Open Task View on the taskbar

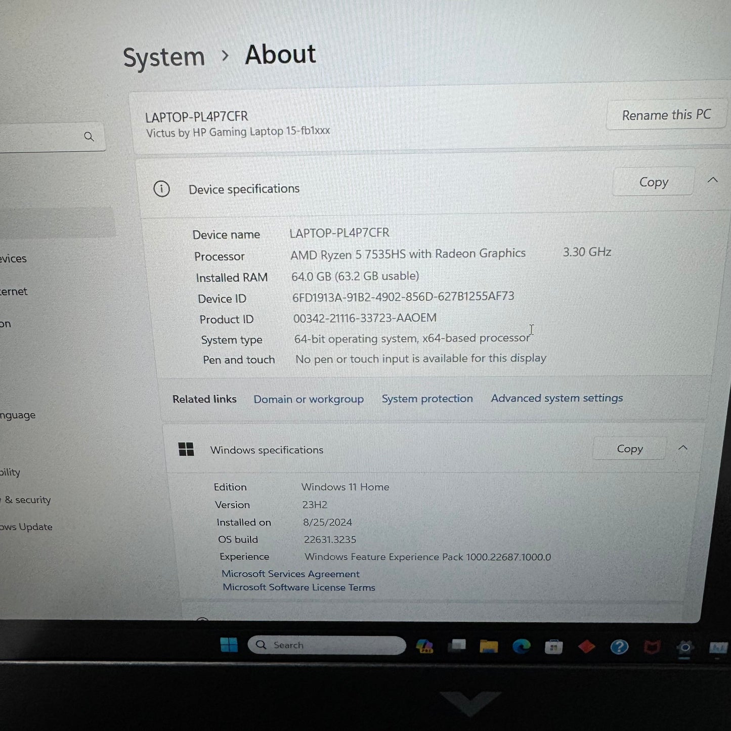click(x=457, y=646)
